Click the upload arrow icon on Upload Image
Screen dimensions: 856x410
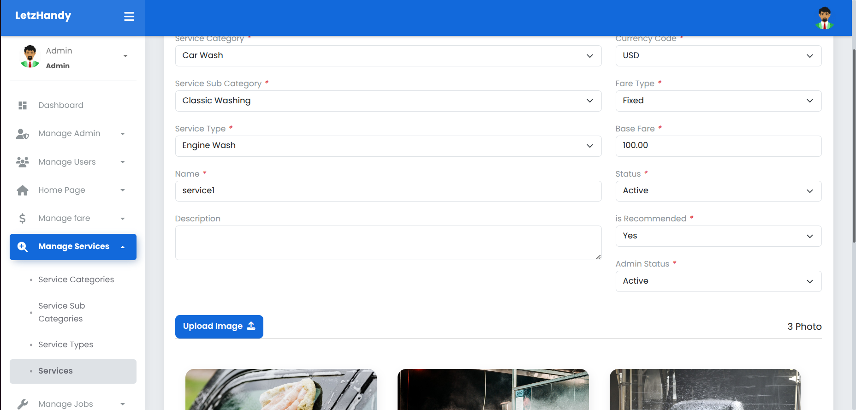pyautogui.click(x=251, y=326)
